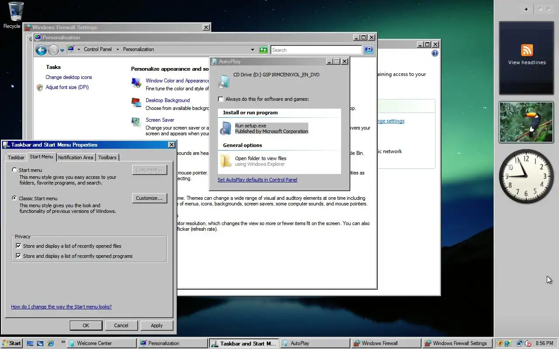Switch to the Start Menu tab
Viewport: 559px width, 349px height.
(x=41, y=157)
